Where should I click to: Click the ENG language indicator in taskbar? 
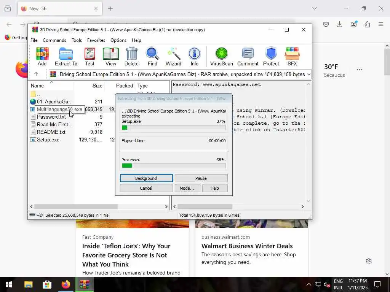pyautogui.click(x=338, y=281)
